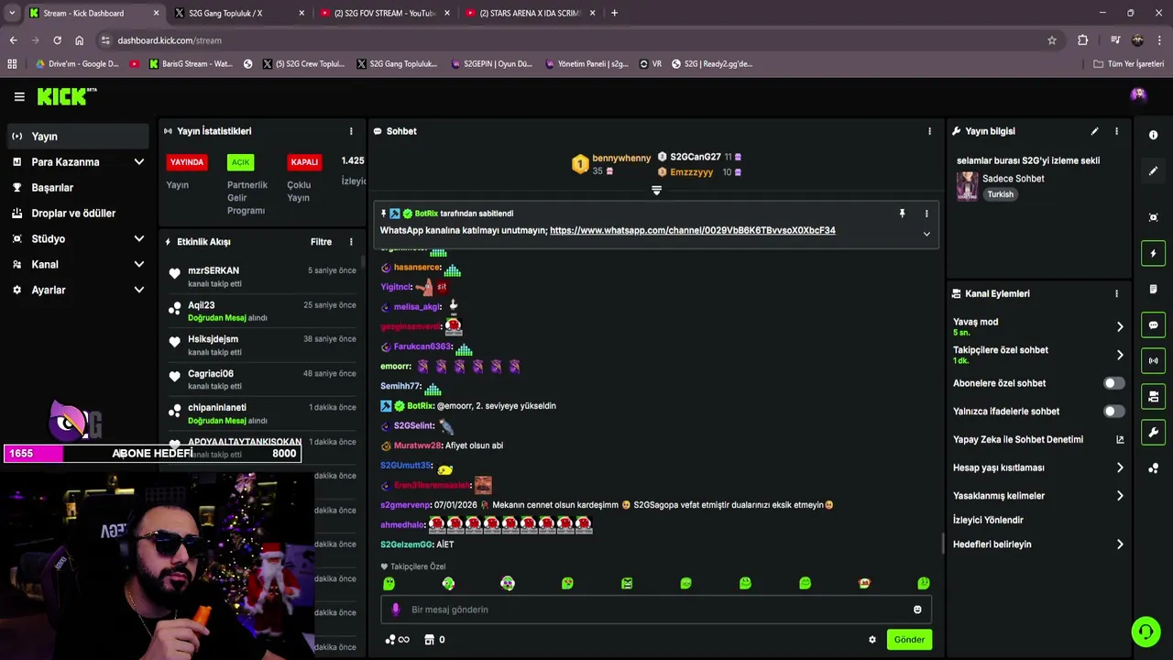
Task: Open the Sohbet panel three-dot menu
Action: (929, 131)
